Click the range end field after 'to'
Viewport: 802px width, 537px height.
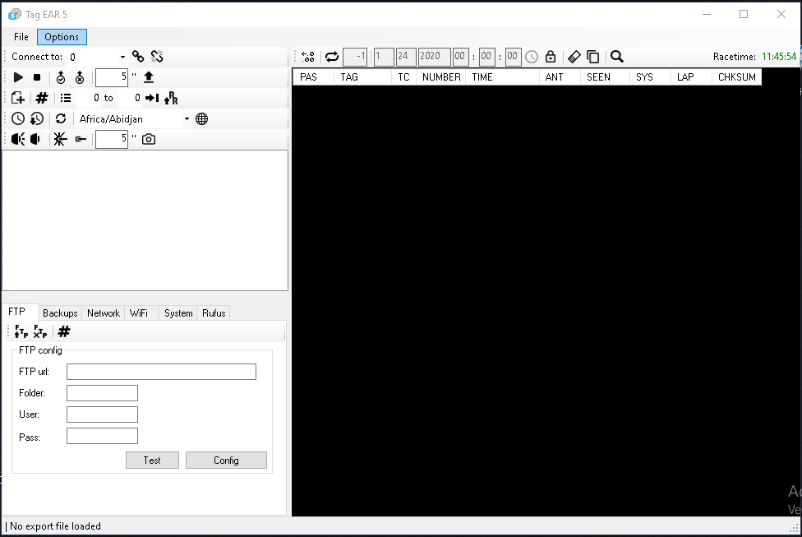pyautogui.click(x=129, y=98)
